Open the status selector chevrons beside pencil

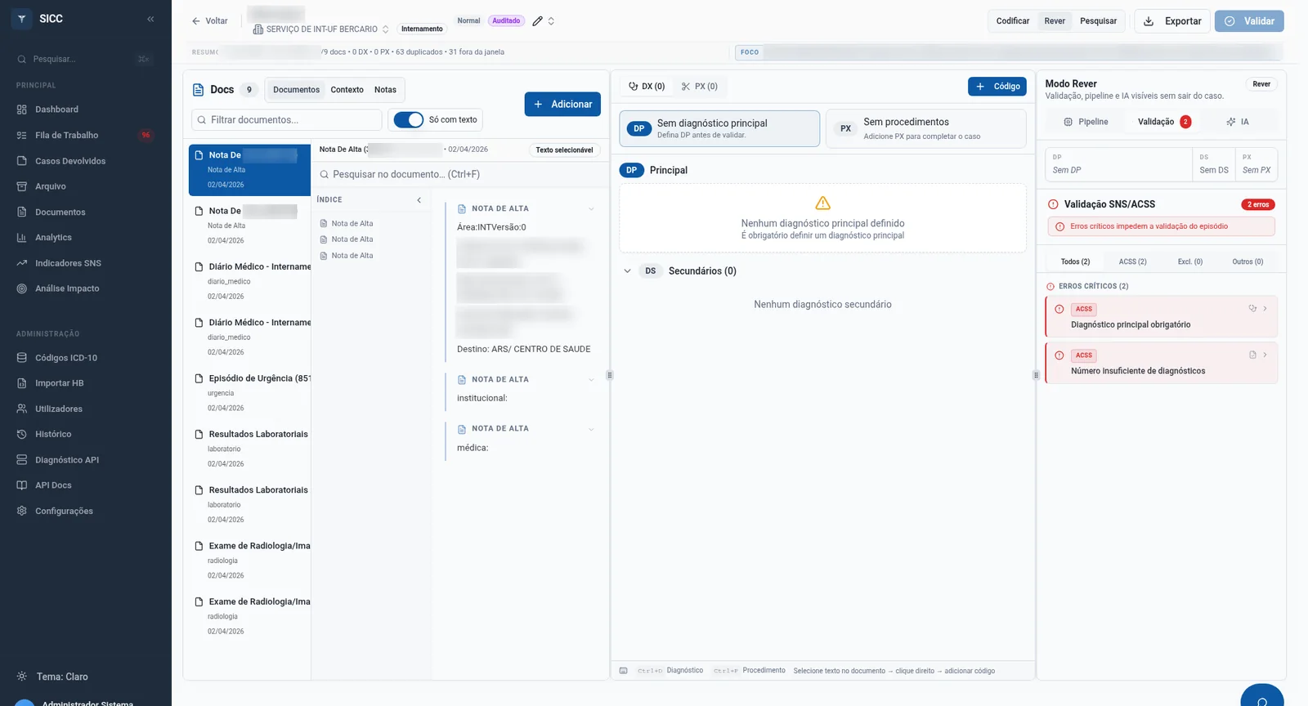tap(551, 21)
